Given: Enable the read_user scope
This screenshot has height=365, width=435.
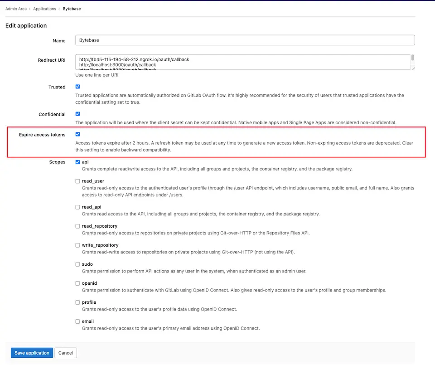Looking at the screenshot, I should tap(77, 181).
